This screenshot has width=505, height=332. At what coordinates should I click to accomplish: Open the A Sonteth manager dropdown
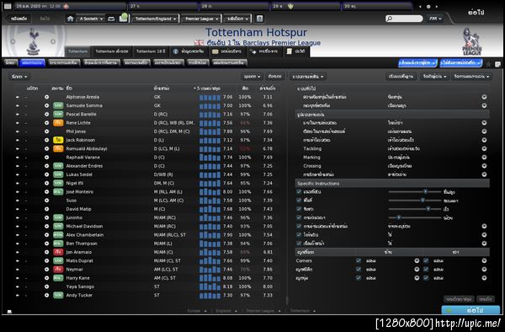point(91,19)
